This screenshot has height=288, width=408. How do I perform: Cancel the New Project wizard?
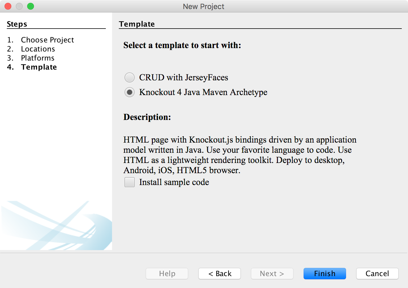377,274
